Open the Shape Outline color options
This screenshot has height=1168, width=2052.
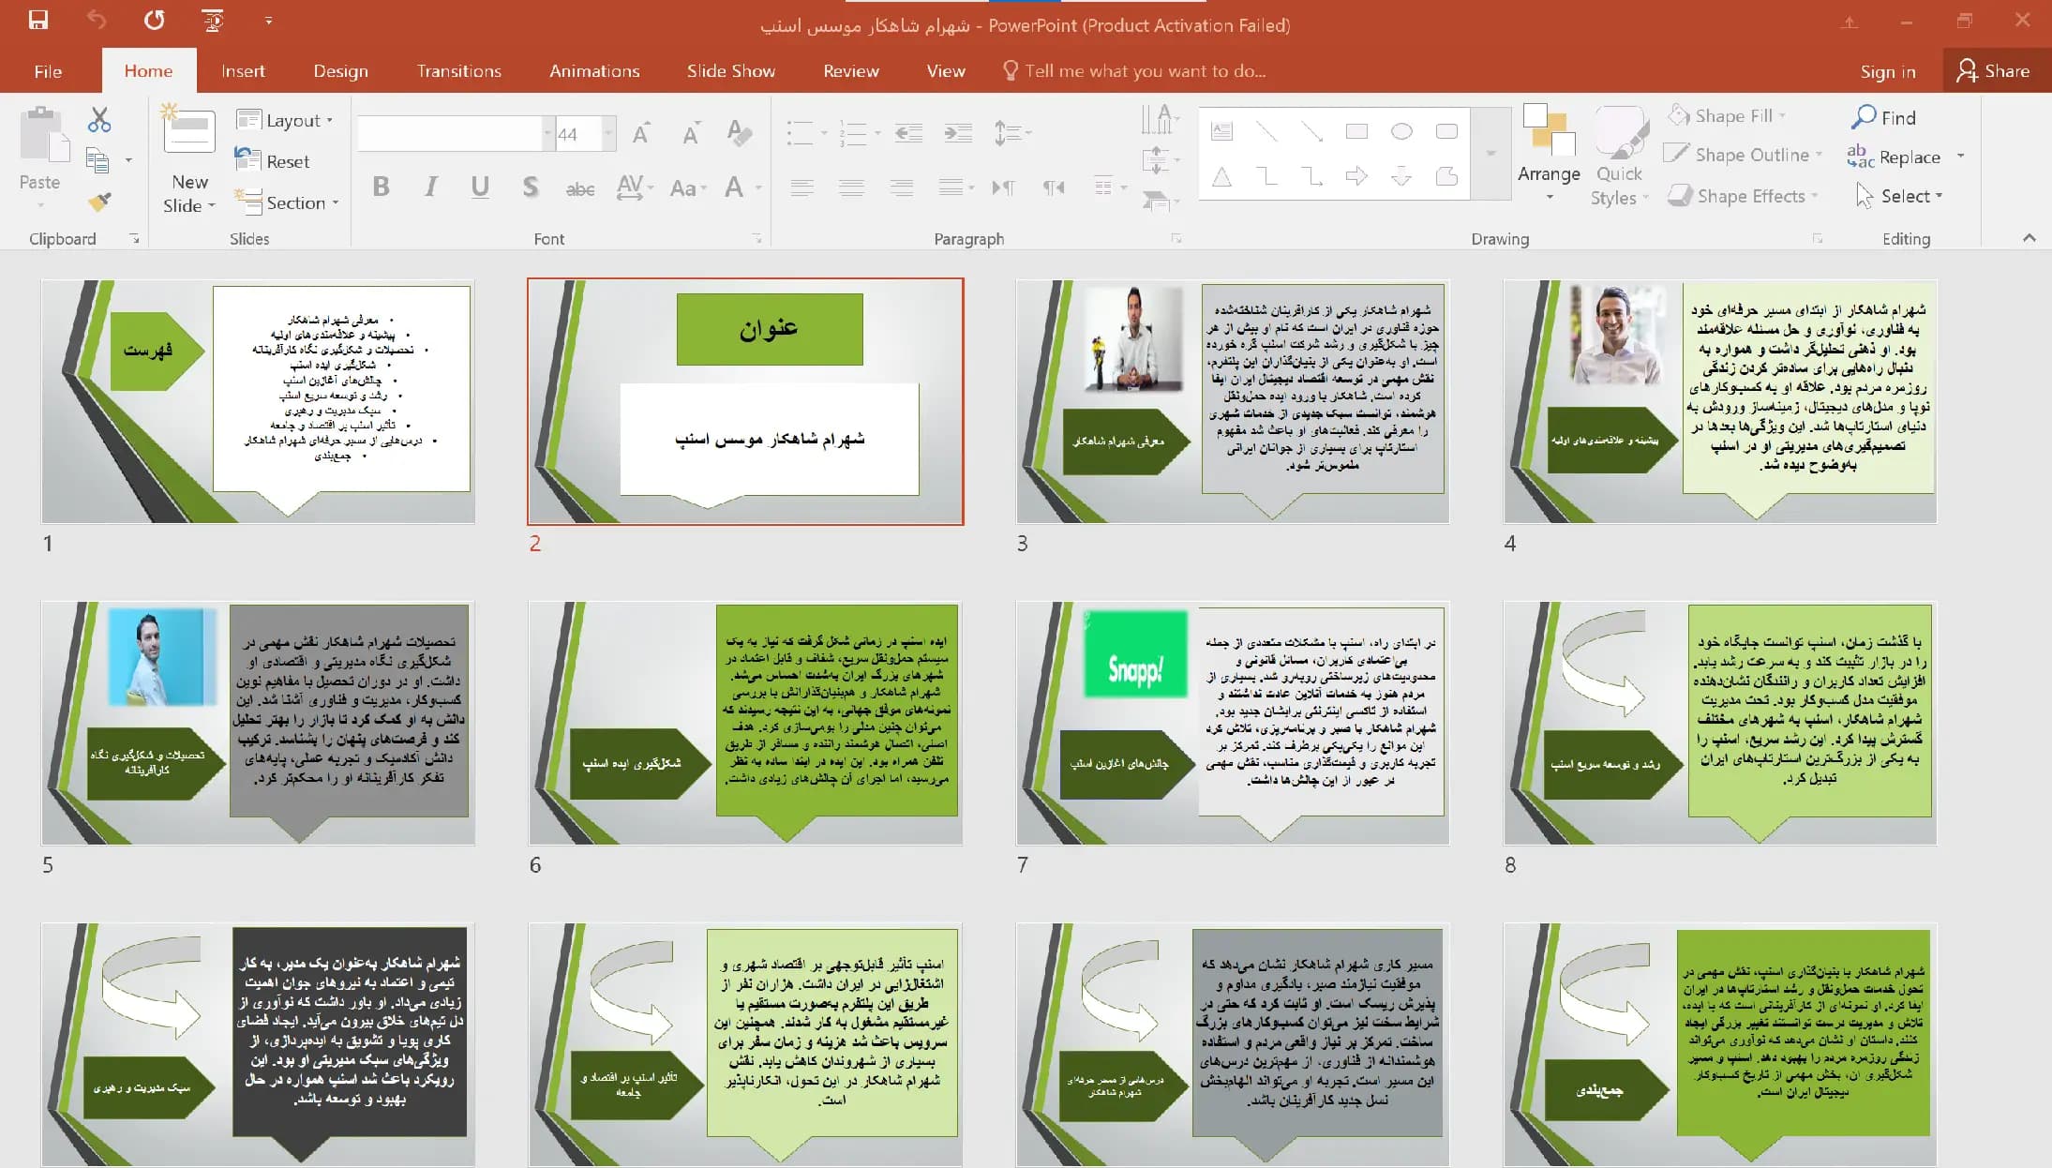1744,155
